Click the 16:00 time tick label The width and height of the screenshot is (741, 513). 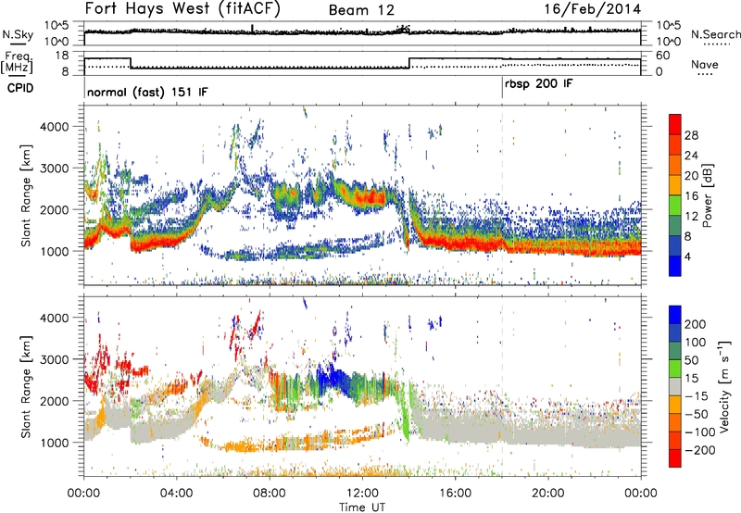(455, 494)
